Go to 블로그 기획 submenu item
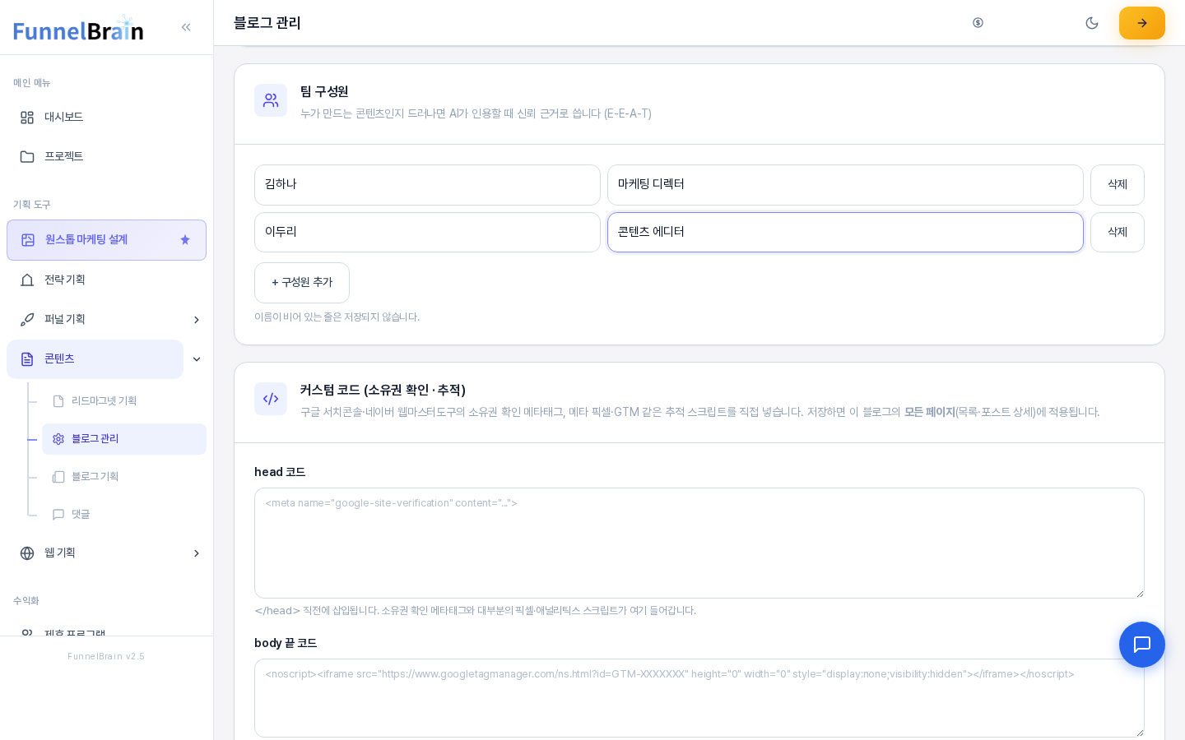This screenshot has width=1185, height=740. [x=124, y=477]
